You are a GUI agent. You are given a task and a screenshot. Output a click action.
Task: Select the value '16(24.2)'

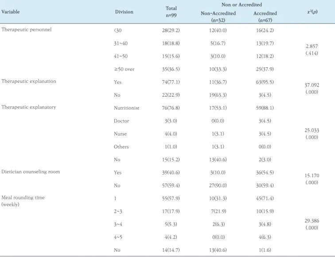(x=265, y=30)
